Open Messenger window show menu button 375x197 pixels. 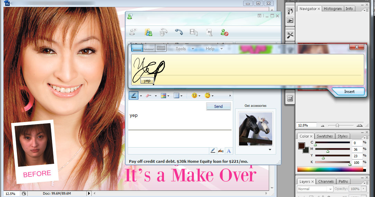[x=259, y=16]
